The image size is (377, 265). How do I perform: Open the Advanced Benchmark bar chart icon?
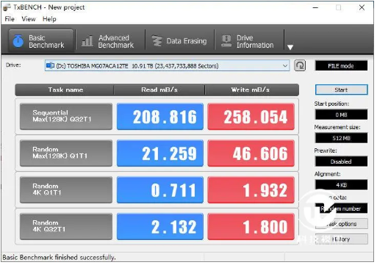(x=87, y=41)
